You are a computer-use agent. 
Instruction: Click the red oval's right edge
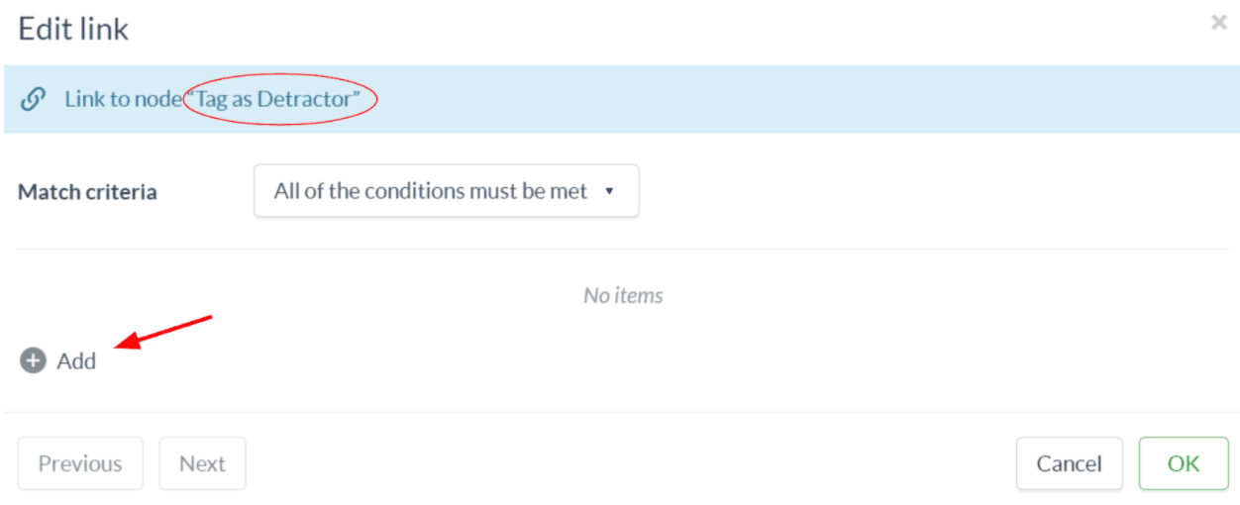(376, 99)
